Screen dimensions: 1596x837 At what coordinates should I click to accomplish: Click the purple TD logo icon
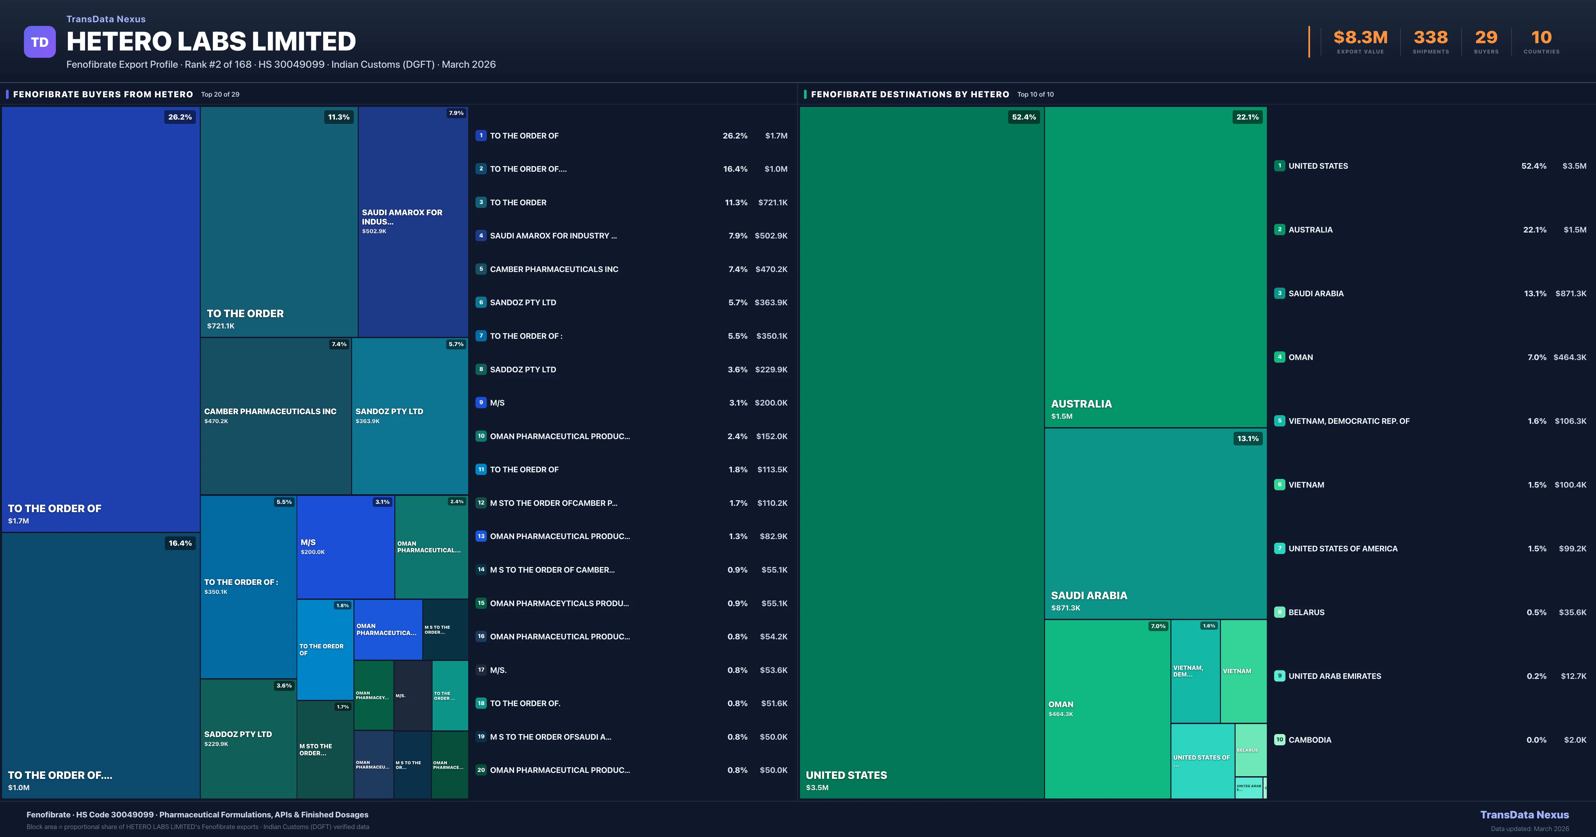(x=40, y=42)
